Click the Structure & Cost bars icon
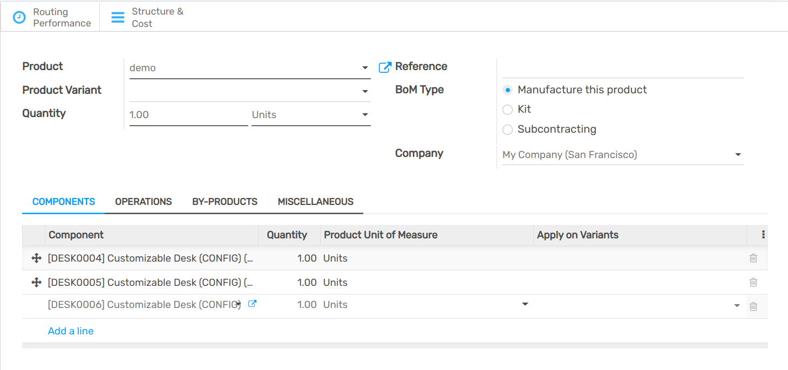This screenshot has height=370, width=788. click(x=118, y=17)
